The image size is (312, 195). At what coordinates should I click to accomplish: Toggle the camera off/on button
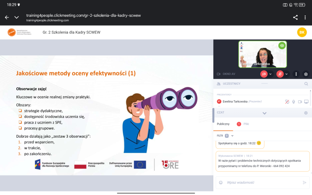pos(264,74)
